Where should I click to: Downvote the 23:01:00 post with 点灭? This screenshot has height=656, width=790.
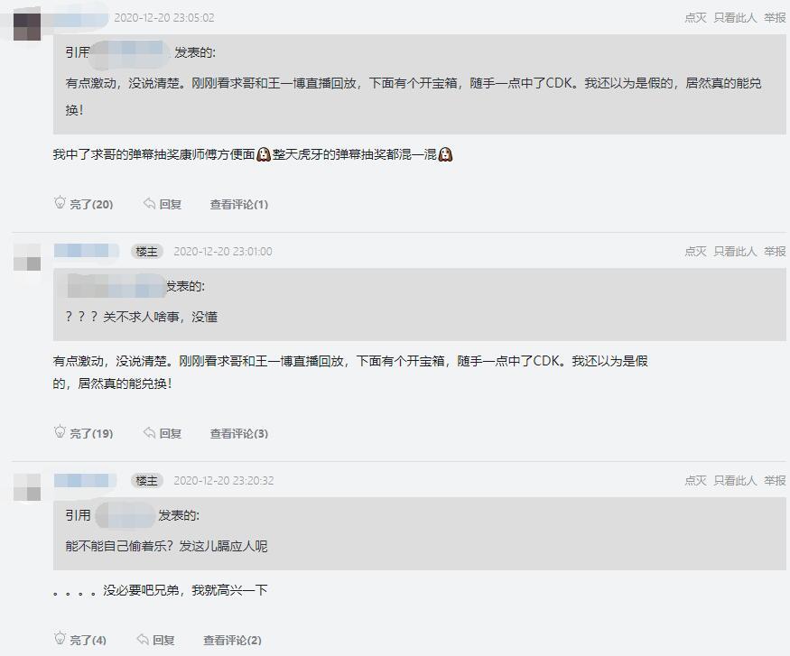pyautogui.click(x=695, y=251)
